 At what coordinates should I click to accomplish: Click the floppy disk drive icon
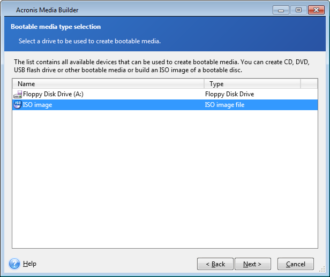(18, 94)
